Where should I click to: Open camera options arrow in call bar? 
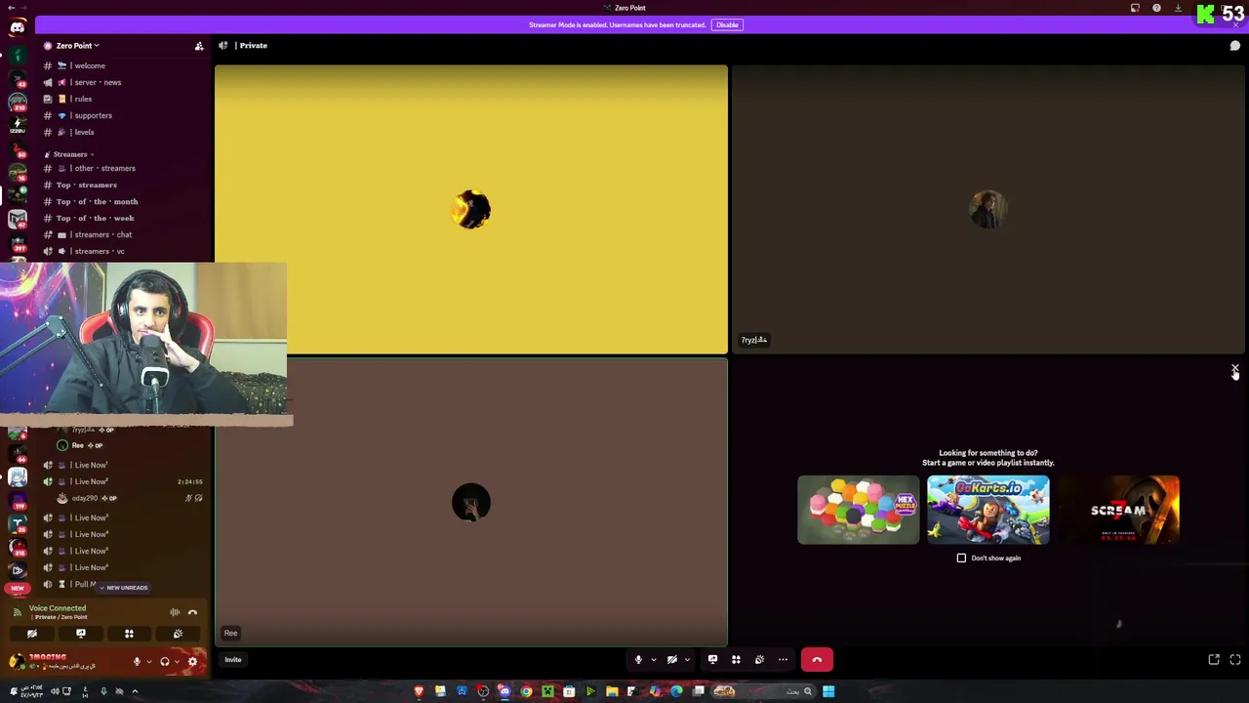[x=686, y=660]
